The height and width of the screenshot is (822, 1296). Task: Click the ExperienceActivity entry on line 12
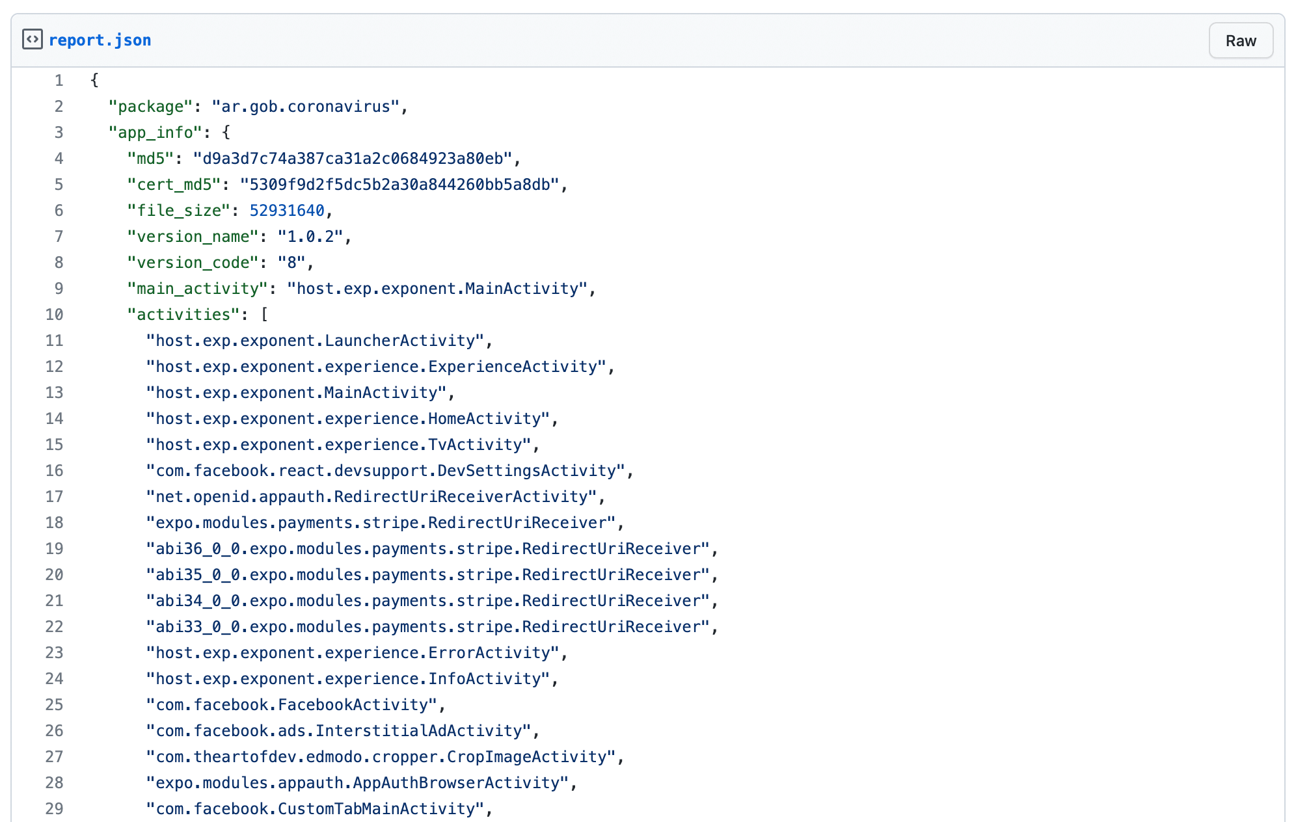(x=376, y=367)
